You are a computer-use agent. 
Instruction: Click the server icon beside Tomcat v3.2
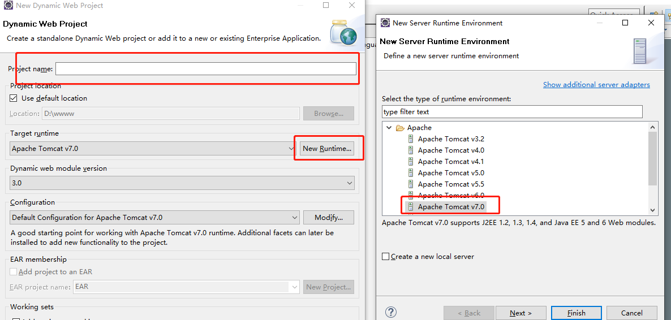point(411,139)
